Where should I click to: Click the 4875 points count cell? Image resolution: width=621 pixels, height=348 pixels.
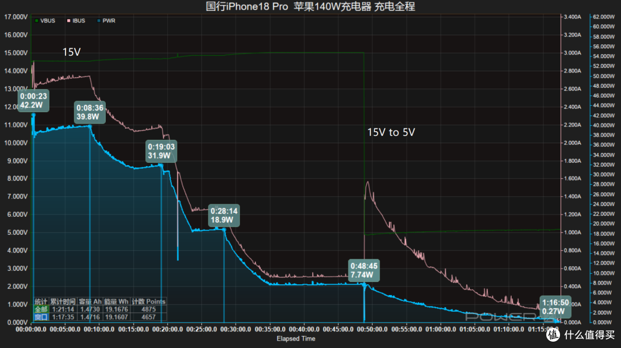coord(148,309)
